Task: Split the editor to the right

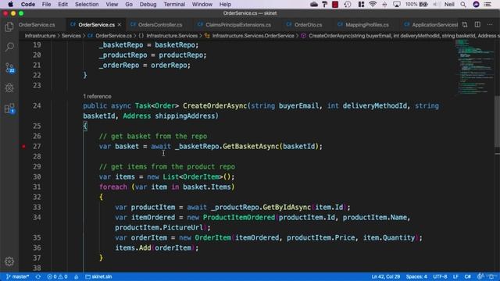Action: click(477, 24)
